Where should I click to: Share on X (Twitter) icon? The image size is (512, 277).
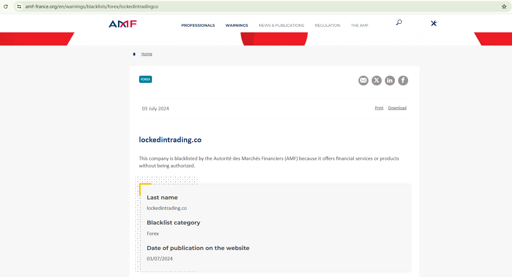(x=377, y=81)
